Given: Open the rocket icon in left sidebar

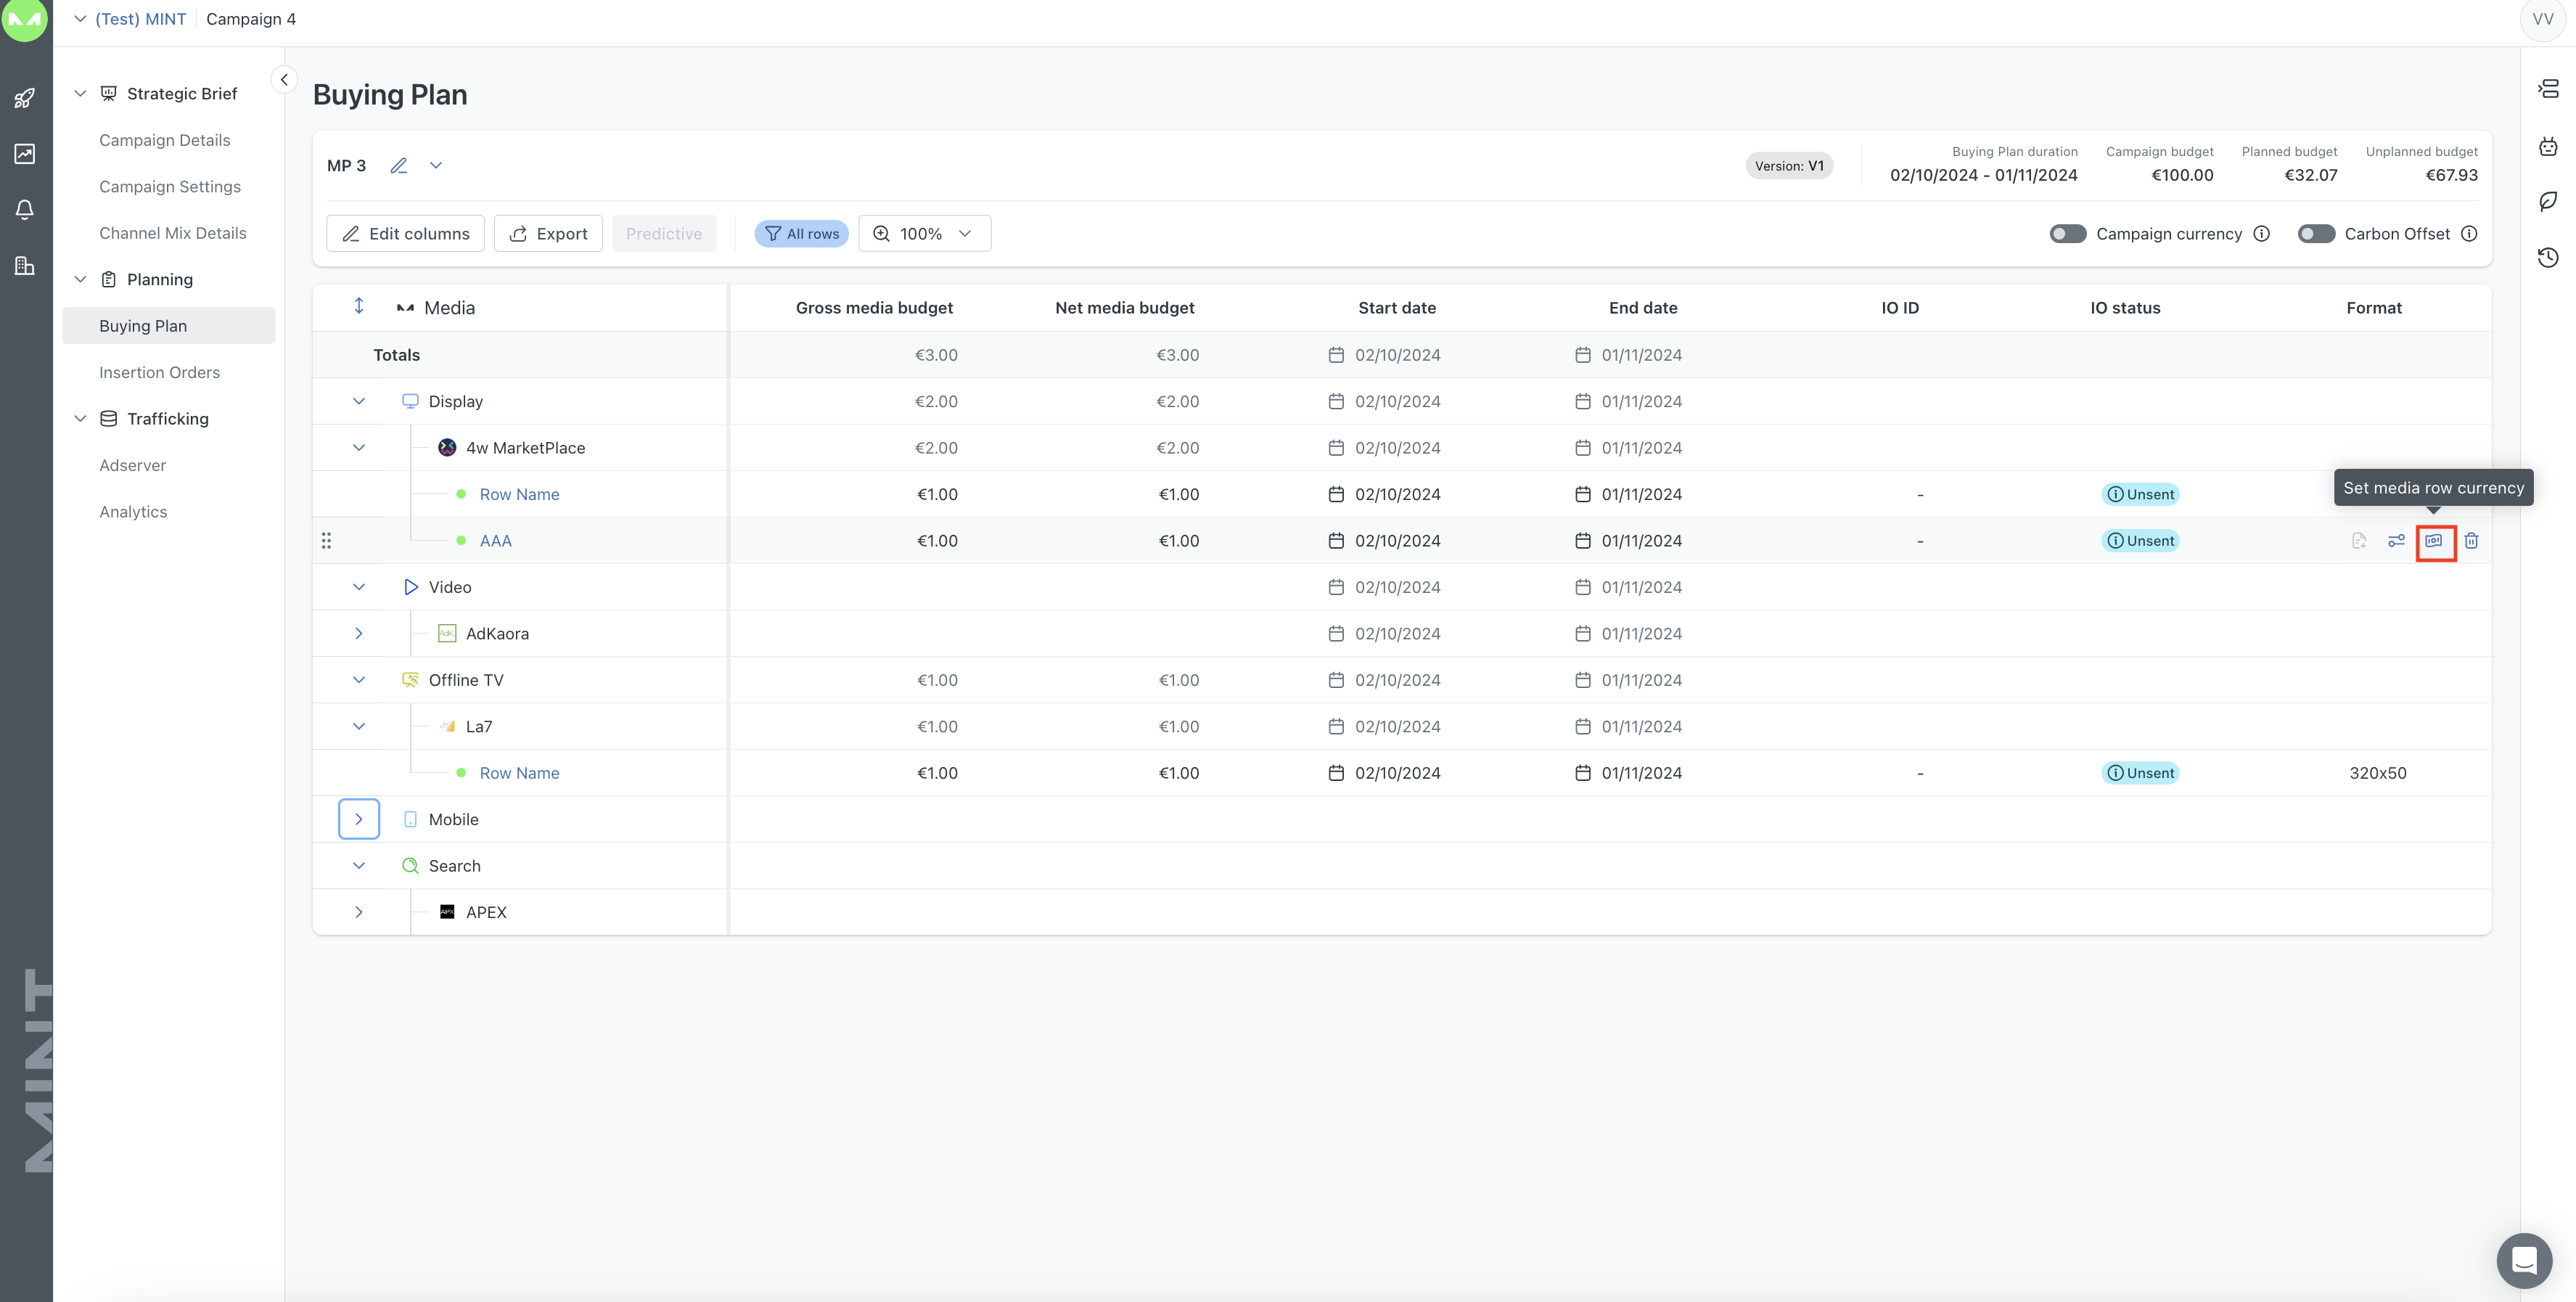Looking at the screenshot, I should point(25,98).
